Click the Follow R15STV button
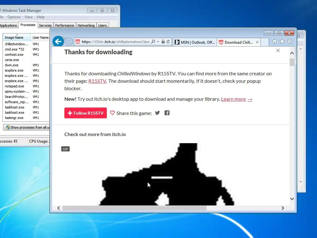The height and width of the screenshot is (238, 317). coord(85,113)
